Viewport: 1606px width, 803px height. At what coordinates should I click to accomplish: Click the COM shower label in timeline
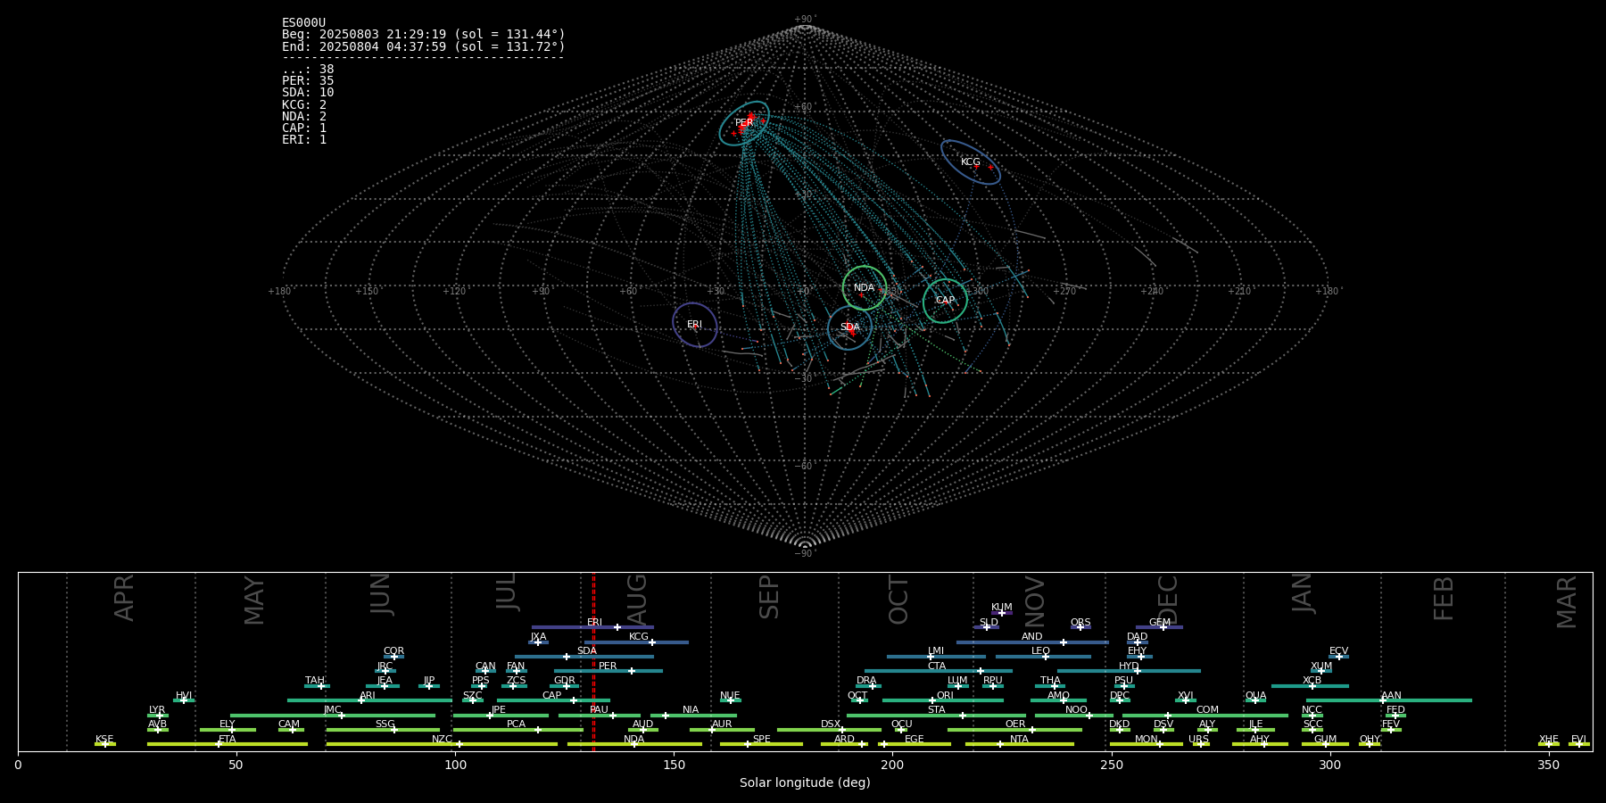(1207, 710)
